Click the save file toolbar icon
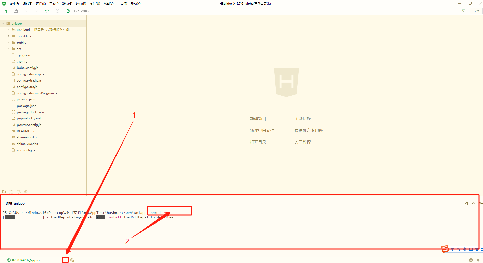The width and height of the screenshot is (483, 263). coord(16,11)
